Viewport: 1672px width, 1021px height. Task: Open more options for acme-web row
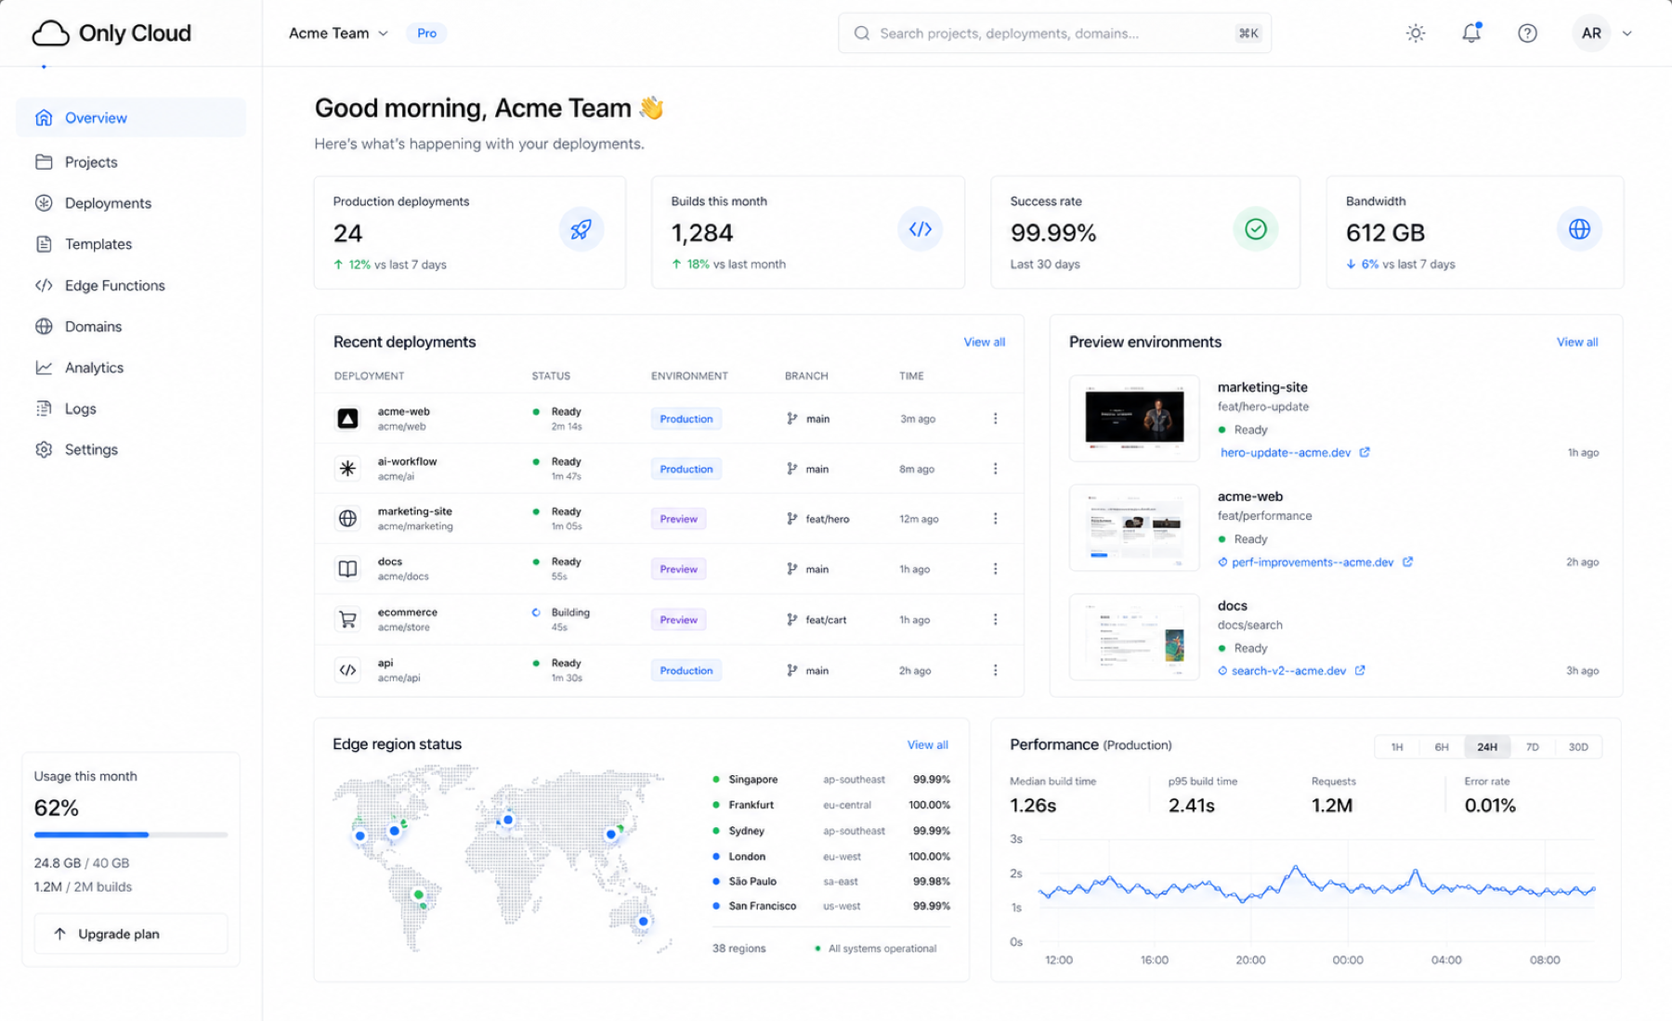995,419
